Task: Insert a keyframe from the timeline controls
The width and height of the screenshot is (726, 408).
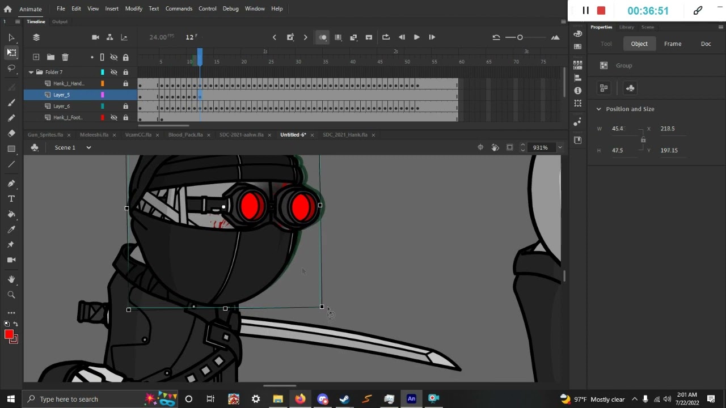Action: pos(290,37)
